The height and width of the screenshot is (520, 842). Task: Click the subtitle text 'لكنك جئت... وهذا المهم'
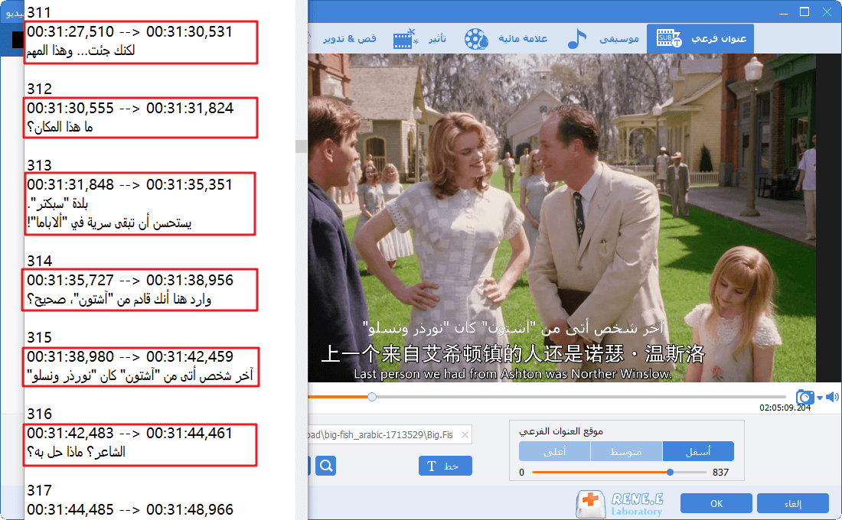80,51
